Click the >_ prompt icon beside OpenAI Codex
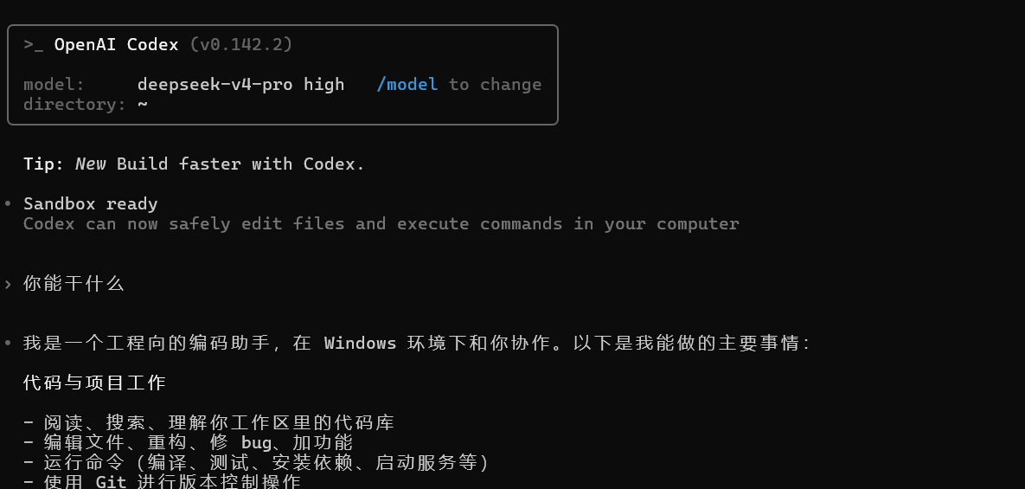The width and height of the screenshot is (1025, 489). [34, 45]
